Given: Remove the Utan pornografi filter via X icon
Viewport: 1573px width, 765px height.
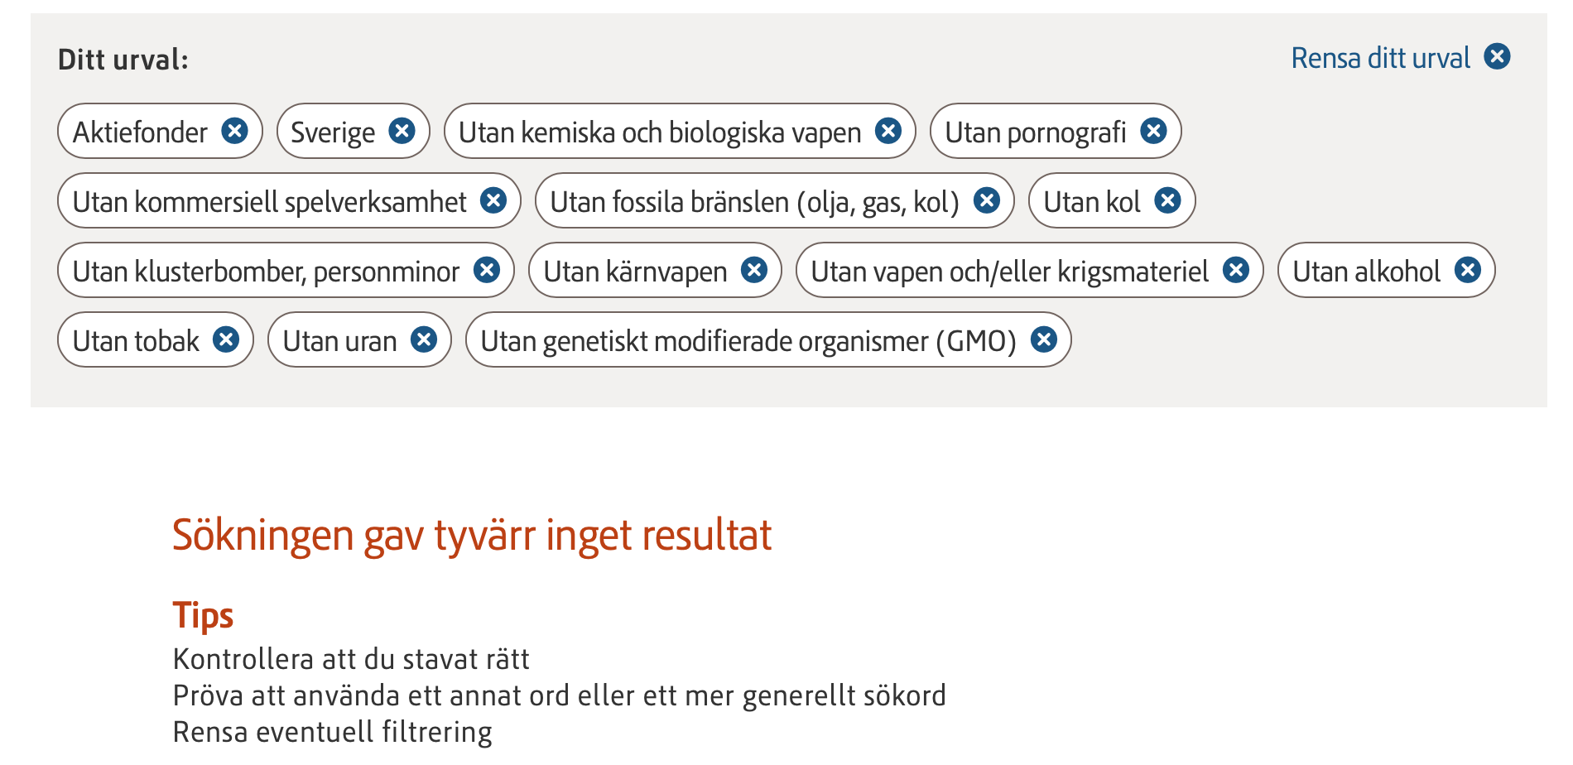Looking at the screenshot, I should pos(1153,131).
